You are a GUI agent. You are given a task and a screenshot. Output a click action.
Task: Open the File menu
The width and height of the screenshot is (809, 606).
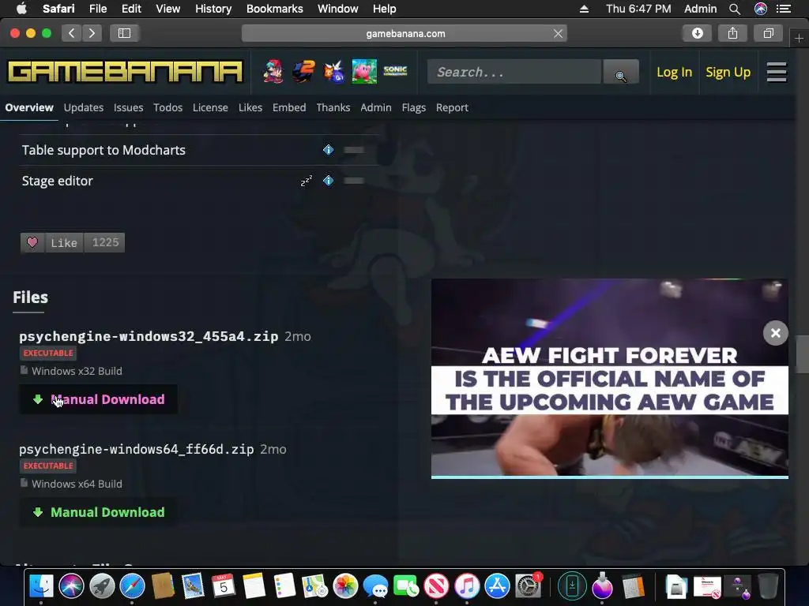98,9
